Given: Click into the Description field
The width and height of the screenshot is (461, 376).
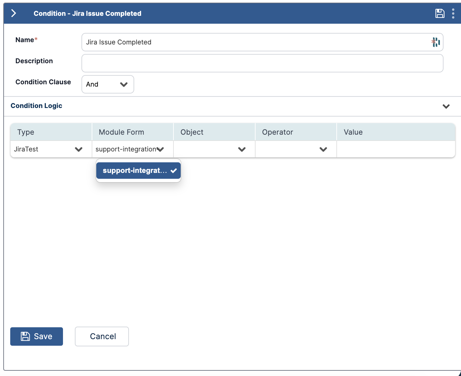Looking at the screenshot, I should tap(262, 63).
